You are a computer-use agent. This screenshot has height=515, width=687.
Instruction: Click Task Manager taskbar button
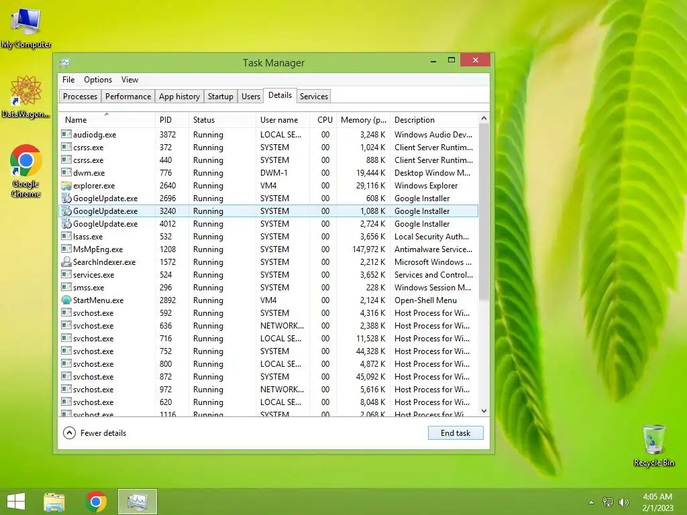137,502
